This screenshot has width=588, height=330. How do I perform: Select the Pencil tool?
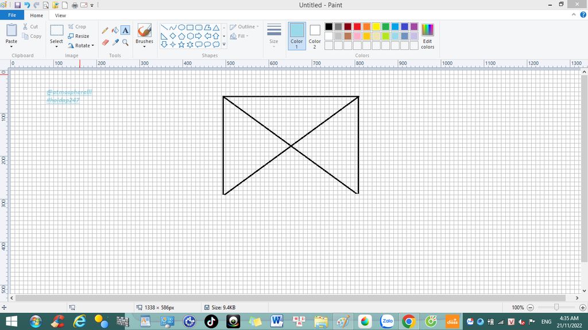click(105, 30)
